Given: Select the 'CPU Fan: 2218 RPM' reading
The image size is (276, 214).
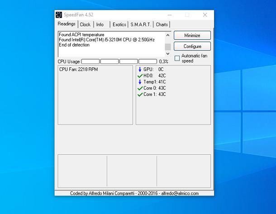Looking at the screenshot, I should (79, 69).
